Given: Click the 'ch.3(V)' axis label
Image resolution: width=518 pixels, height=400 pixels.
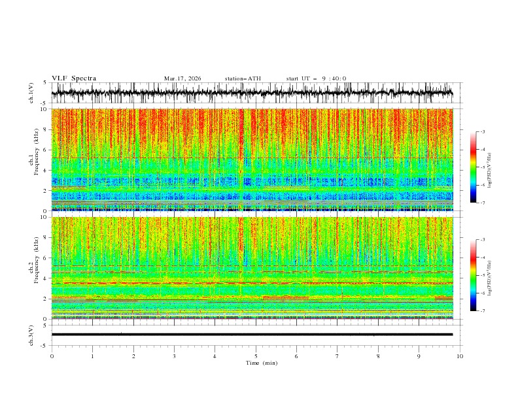Looking at the screenshot, I should click(x=31, y=335).
